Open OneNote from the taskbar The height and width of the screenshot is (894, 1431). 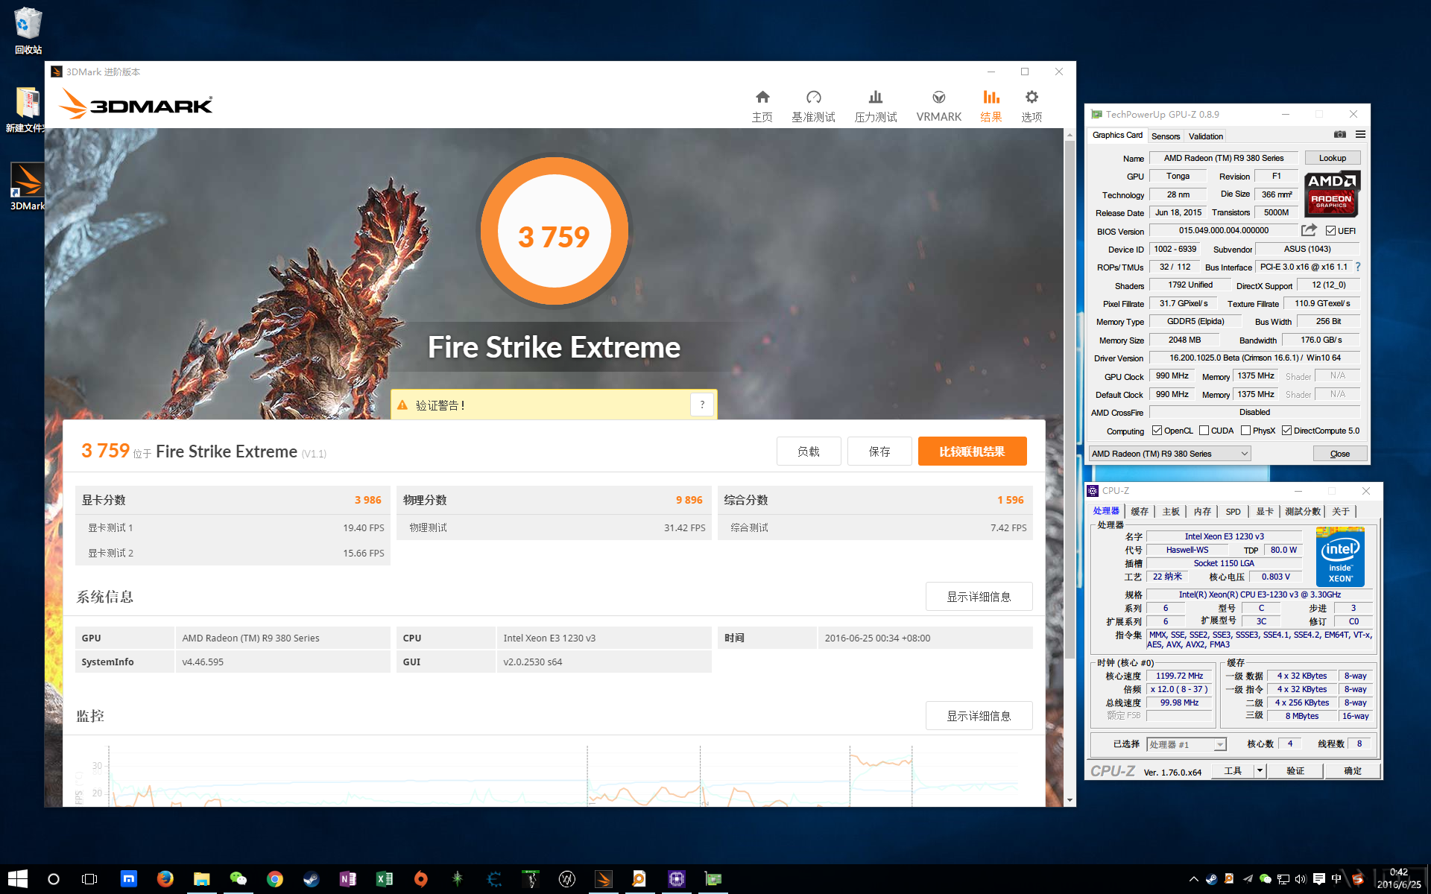(x=348, y=879)
